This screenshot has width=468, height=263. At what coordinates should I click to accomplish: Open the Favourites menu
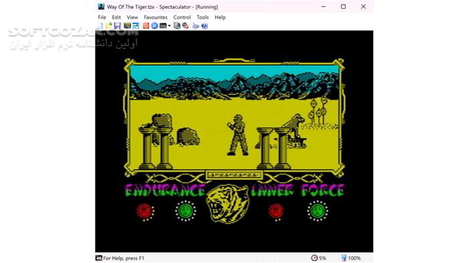pyautogui.click(x=156, y=17)
